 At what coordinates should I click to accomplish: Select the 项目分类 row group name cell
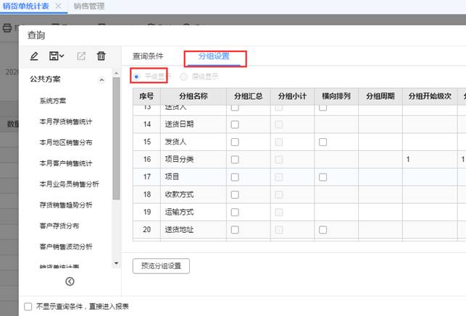(192, 159)
